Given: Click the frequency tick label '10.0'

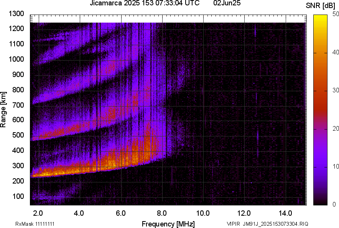Looking at the screenshot, I should [203, 213].
